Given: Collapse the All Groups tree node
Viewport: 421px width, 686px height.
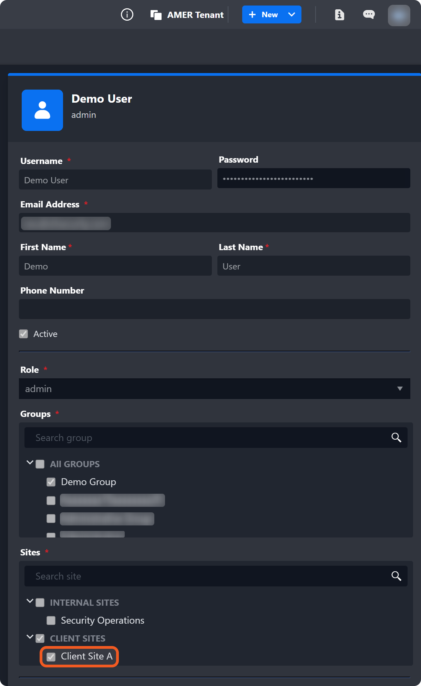Looking at the screenshot, I should click(30, 463).
